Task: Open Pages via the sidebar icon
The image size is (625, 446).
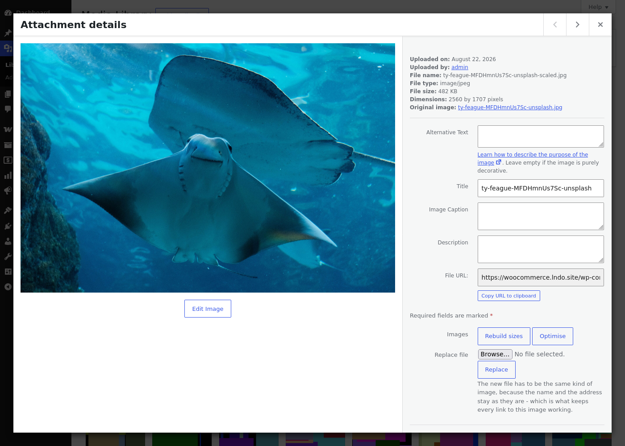Action: coord(8,94)
